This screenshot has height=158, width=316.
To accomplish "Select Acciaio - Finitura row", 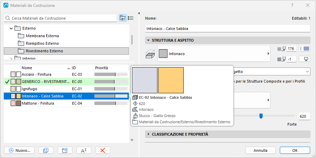I will (x=66, y=74).
